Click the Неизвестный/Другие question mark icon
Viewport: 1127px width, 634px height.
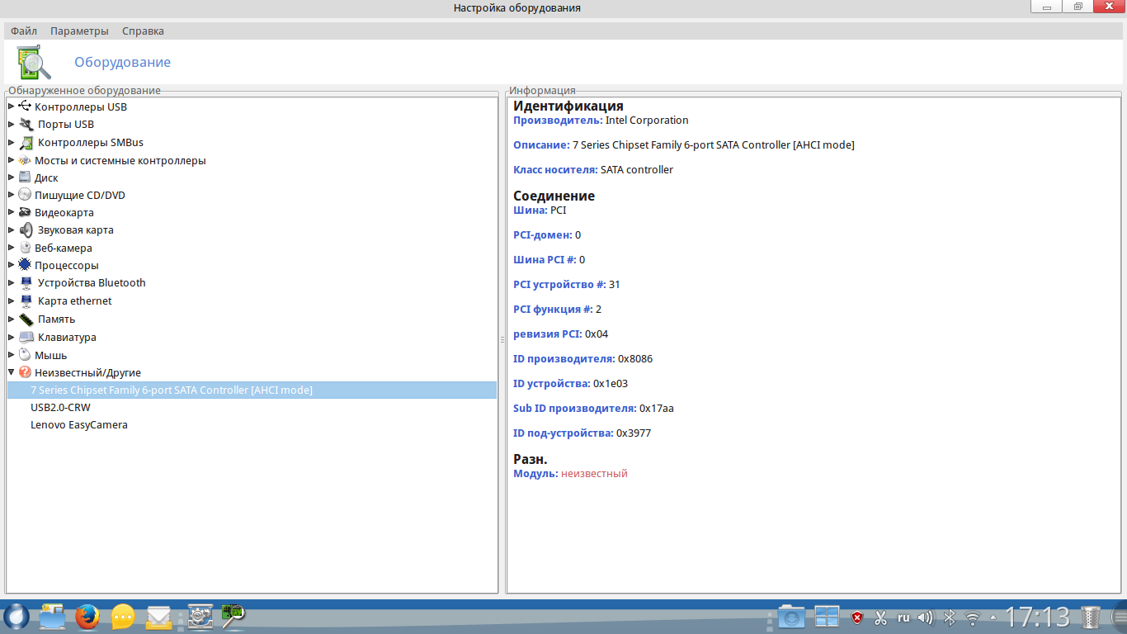(25, 372)
